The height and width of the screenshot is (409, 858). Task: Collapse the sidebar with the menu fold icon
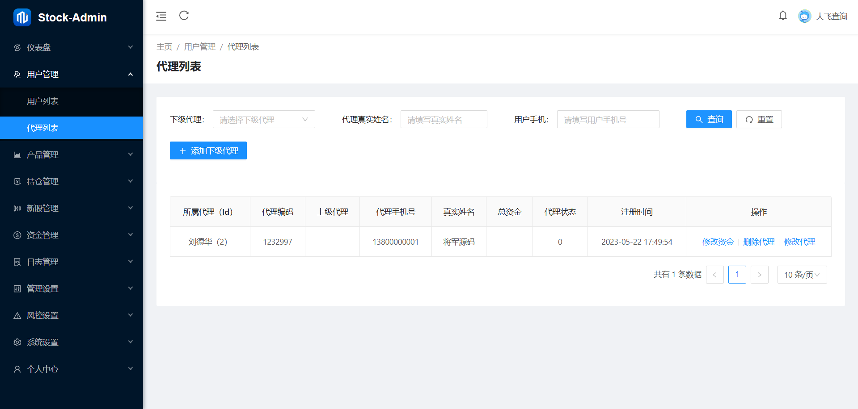click(x=161, y=17)
